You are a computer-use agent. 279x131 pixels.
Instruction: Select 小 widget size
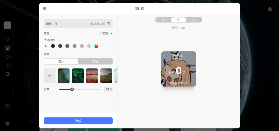(163, 20)
